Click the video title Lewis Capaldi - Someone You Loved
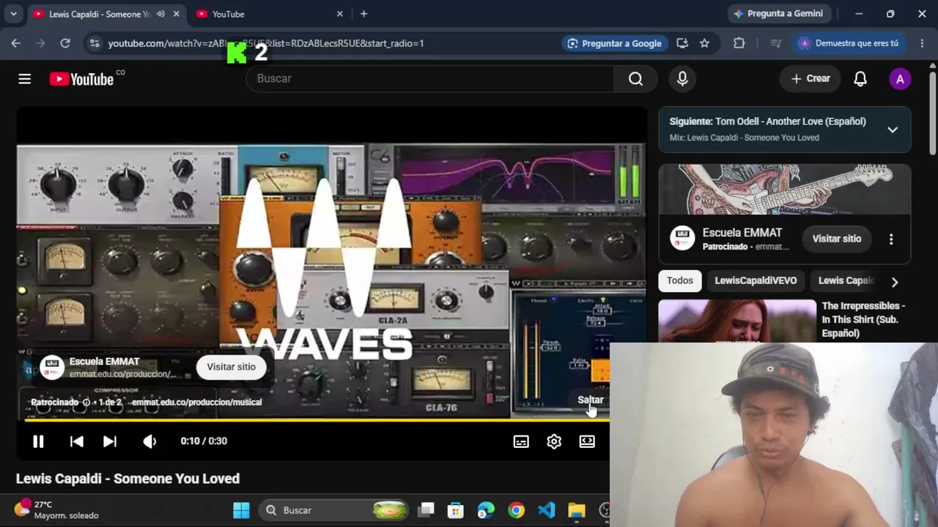Image resolution: width=938 pixels, height=527 pixels. click(x=128, y=479)
